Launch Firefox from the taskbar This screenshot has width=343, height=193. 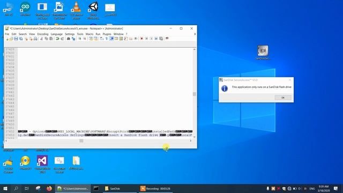[49, 188]
